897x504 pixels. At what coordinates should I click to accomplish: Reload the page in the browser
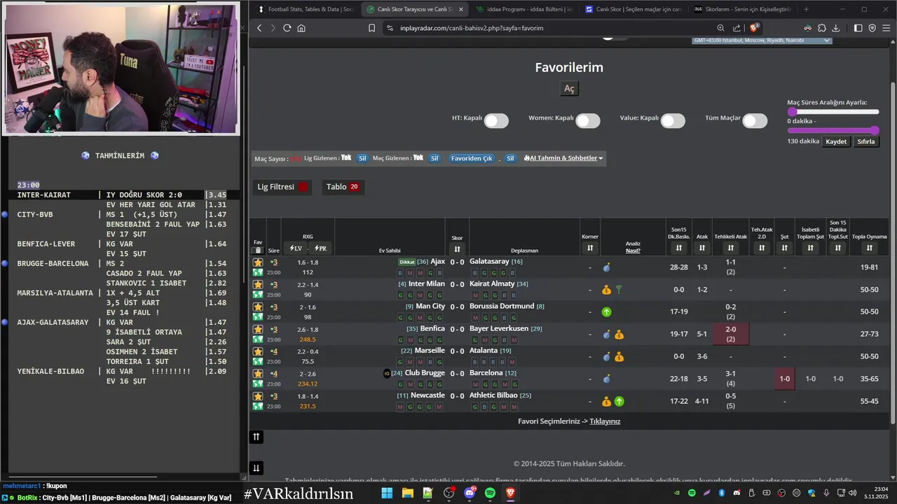pyautogui.click(x=287, y=28)
